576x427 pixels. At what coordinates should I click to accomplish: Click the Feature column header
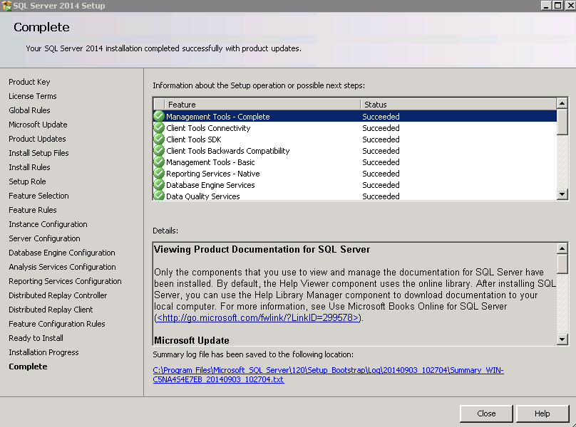pos(262,105)
